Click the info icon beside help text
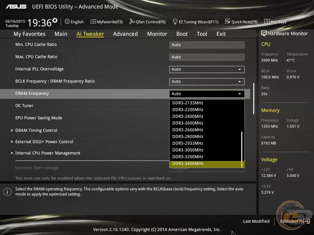Viewport: 314px width, 235px height. click(x=7, y=192)
